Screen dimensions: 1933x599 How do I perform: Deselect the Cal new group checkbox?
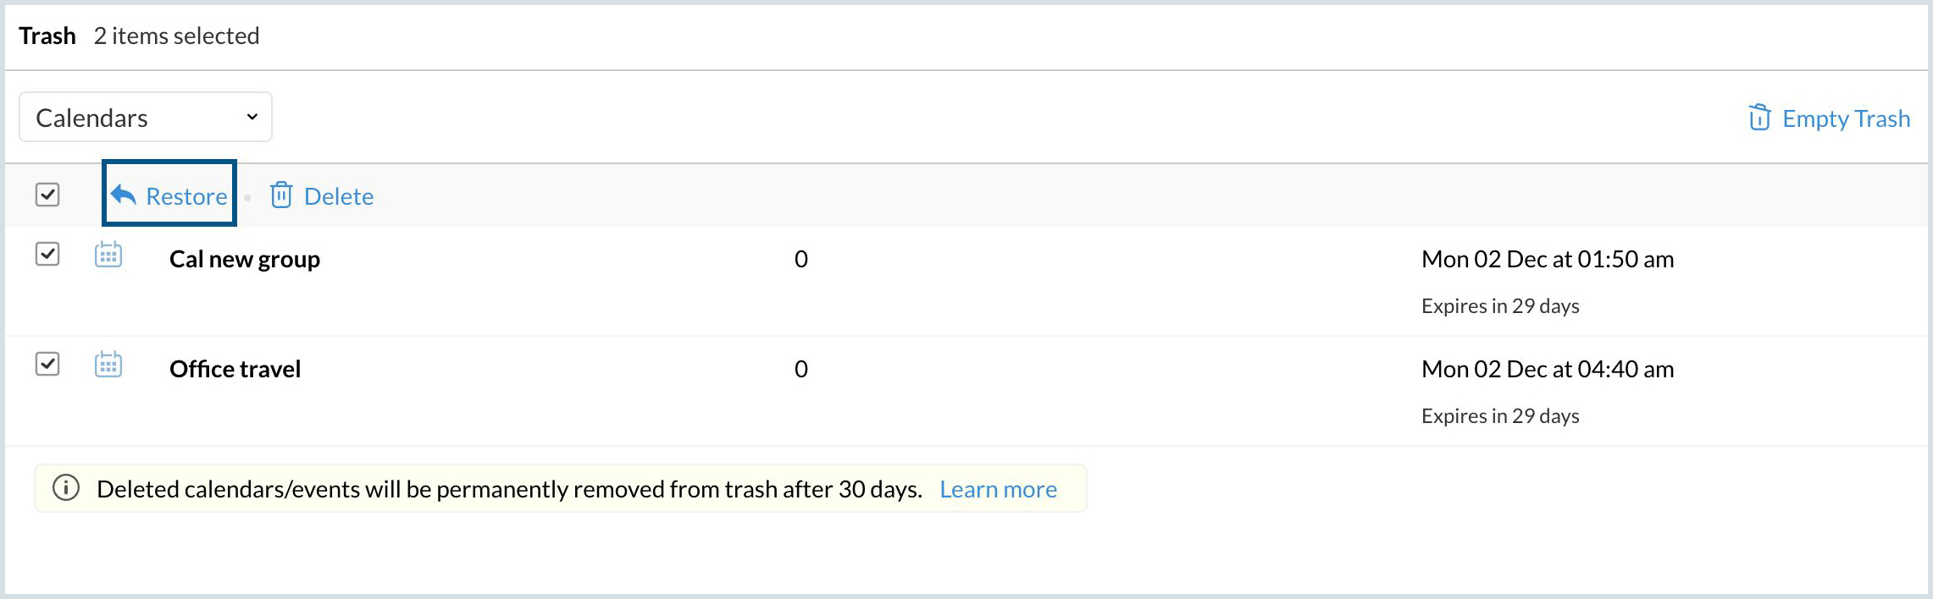47,254
